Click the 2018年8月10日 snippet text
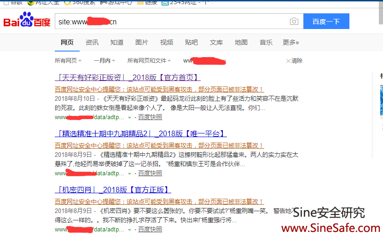Image resolution: width=383 pixels, height=242 pixels. 176,103
